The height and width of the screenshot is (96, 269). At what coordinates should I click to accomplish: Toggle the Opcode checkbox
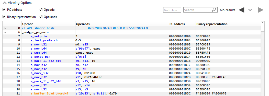41,10
